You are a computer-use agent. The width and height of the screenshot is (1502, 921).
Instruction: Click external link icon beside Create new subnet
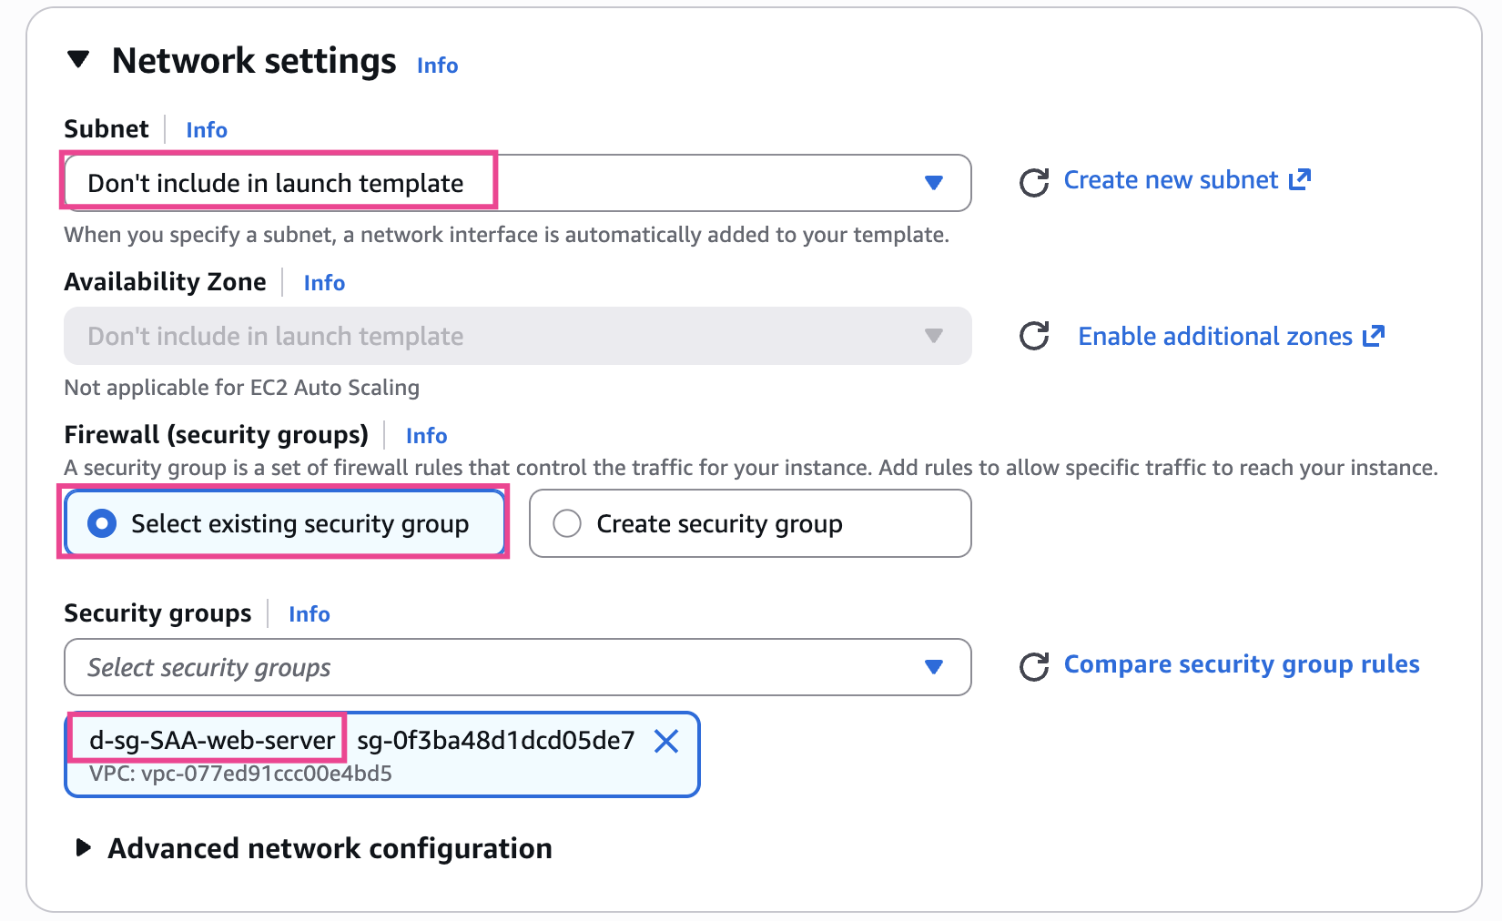(x=1300, y=179)
